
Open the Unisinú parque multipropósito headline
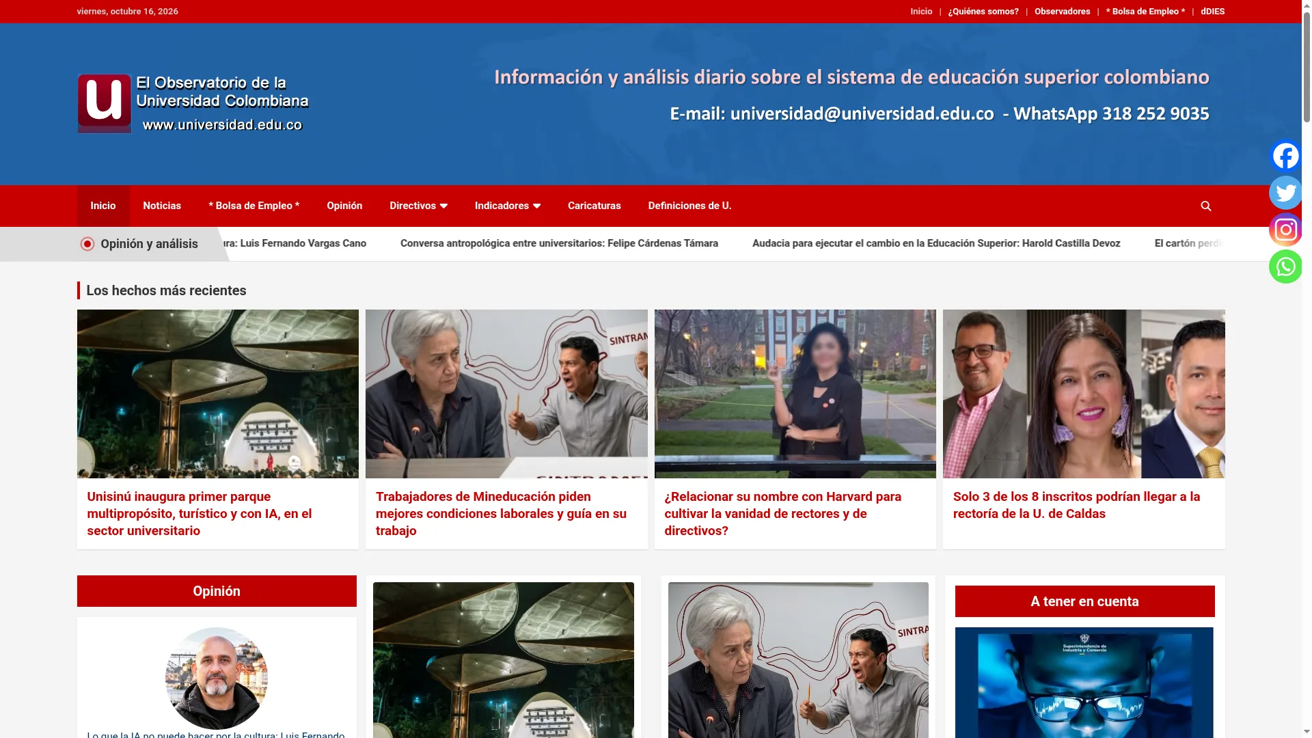coord(199,514)
